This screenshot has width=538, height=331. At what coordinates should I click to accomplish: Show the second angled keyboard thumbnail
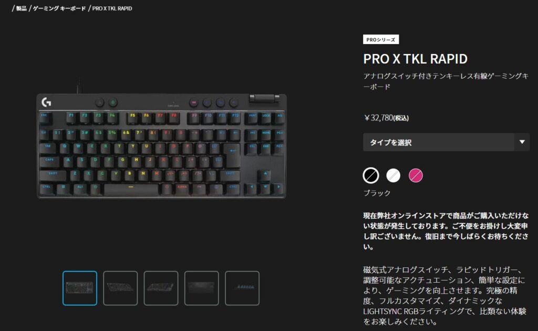pos(120,288)
